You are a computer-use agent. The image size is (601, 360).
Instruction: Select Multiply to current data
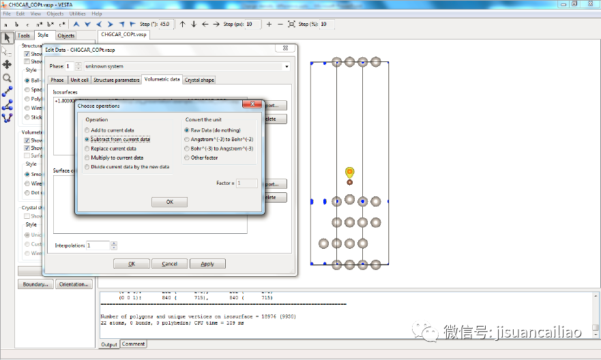coord(114,157)
